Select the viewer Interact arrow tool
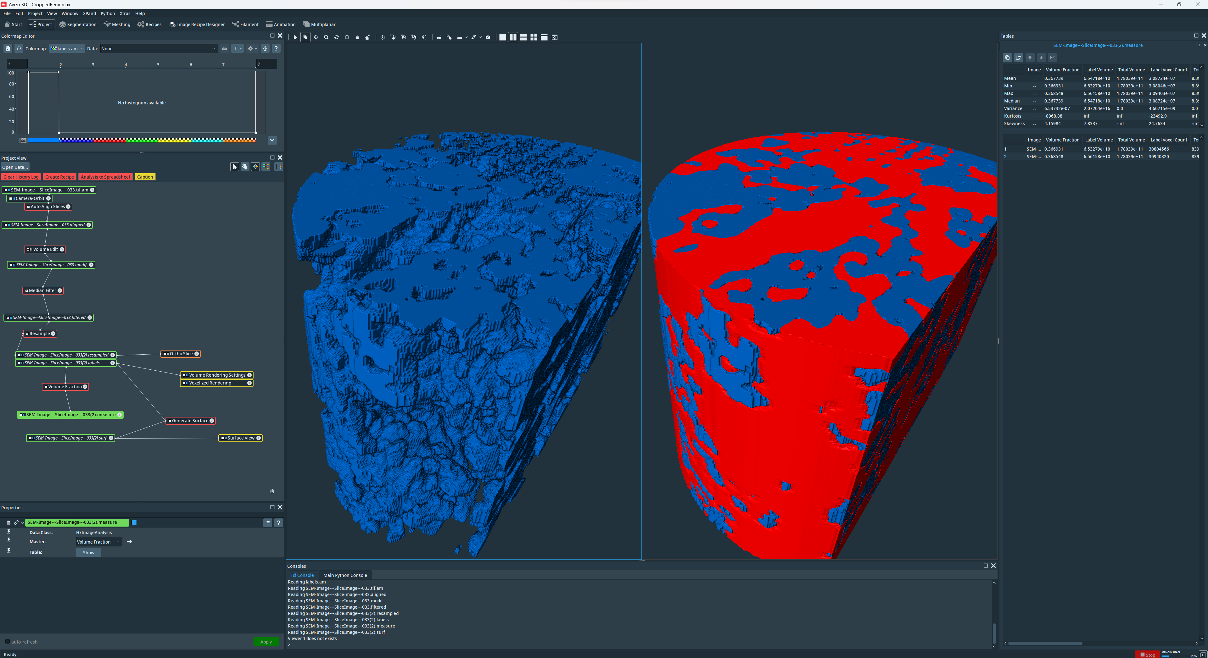Screen dimensions: 1208x658 [295, 37]
